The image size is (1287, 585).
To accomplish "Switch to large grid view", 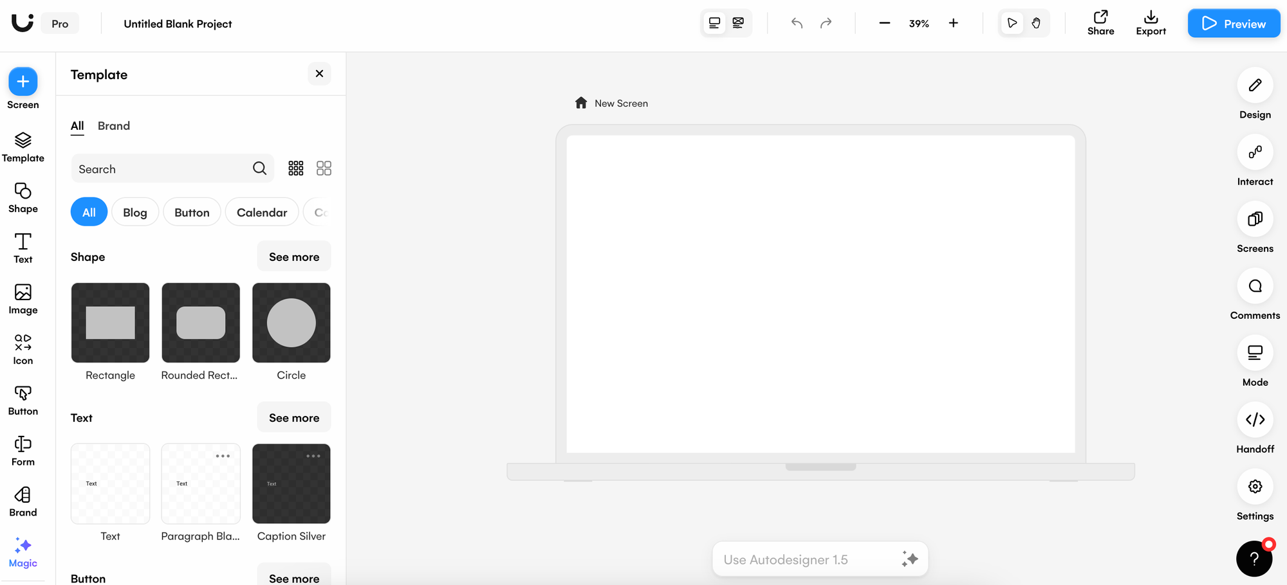I will click(324, 168).
